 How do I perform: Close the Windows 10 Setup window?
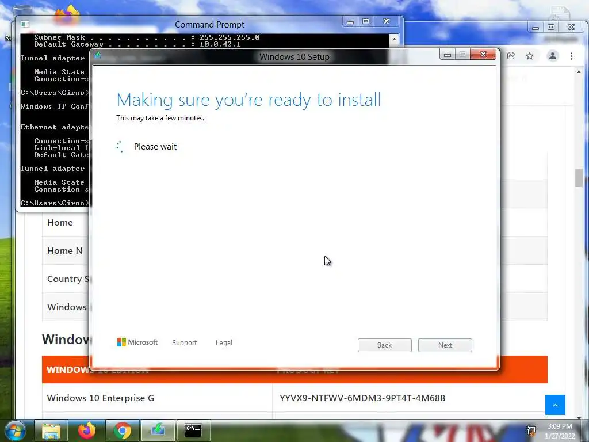tap(484, 55)
